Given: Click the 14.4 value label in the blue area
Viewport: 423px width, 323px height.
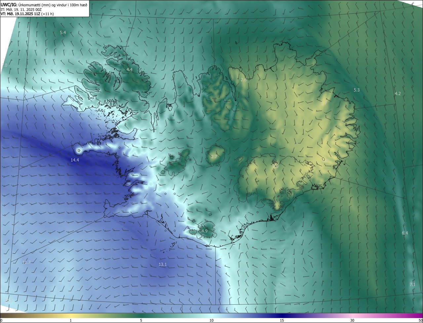Looking at the screenshot, I should tap(75, 160).
